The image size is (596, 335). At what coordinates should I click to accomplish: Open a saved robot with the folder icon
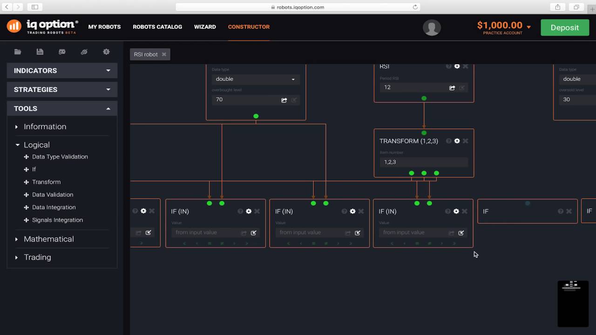(18, 52)
